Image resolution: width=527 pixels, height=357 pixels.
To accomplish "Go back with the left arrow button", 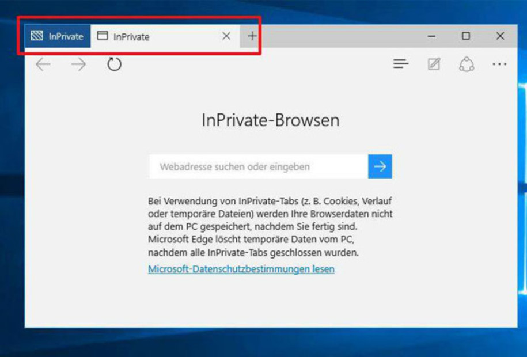I will [x=43, y=64].
